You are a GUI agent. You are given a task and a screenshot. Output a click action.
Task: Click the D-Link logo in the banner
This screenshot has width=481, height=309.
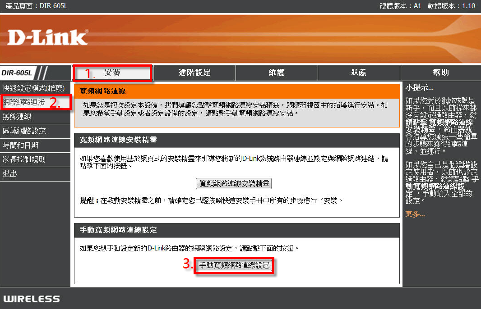[48, 38]
